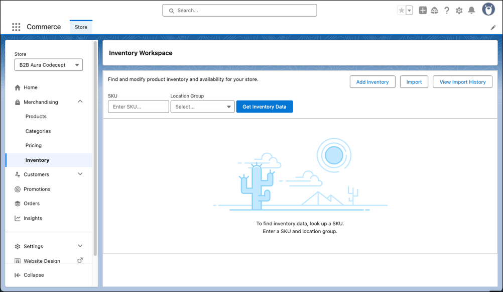
Task: Open the favorites list dropdown arrow
Action: 409,10
